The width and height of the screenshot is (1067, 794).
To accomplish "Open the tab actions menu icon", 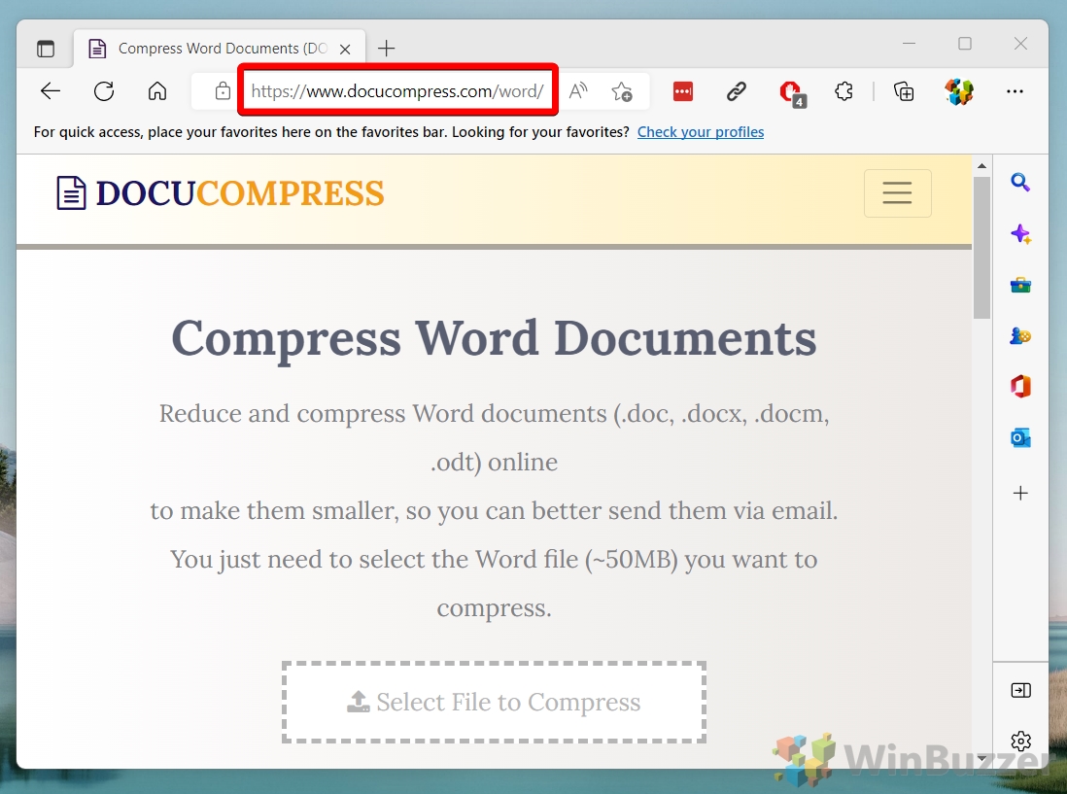I will point(46,49).
